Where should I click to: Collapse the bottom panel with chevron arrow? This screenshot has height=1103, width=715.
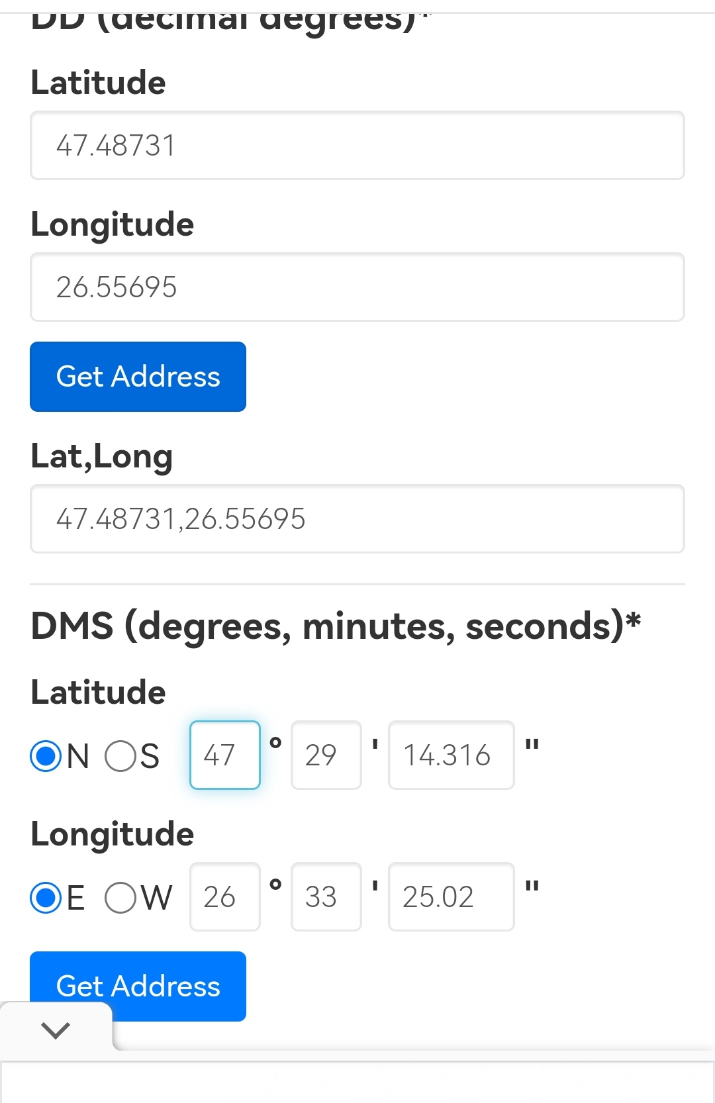pos(56,1030)
